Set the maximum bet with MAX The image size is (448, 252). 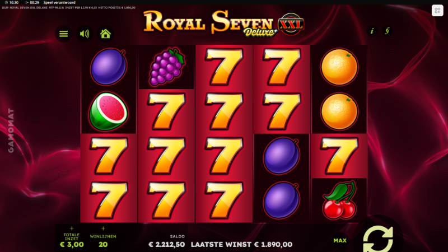340,241
